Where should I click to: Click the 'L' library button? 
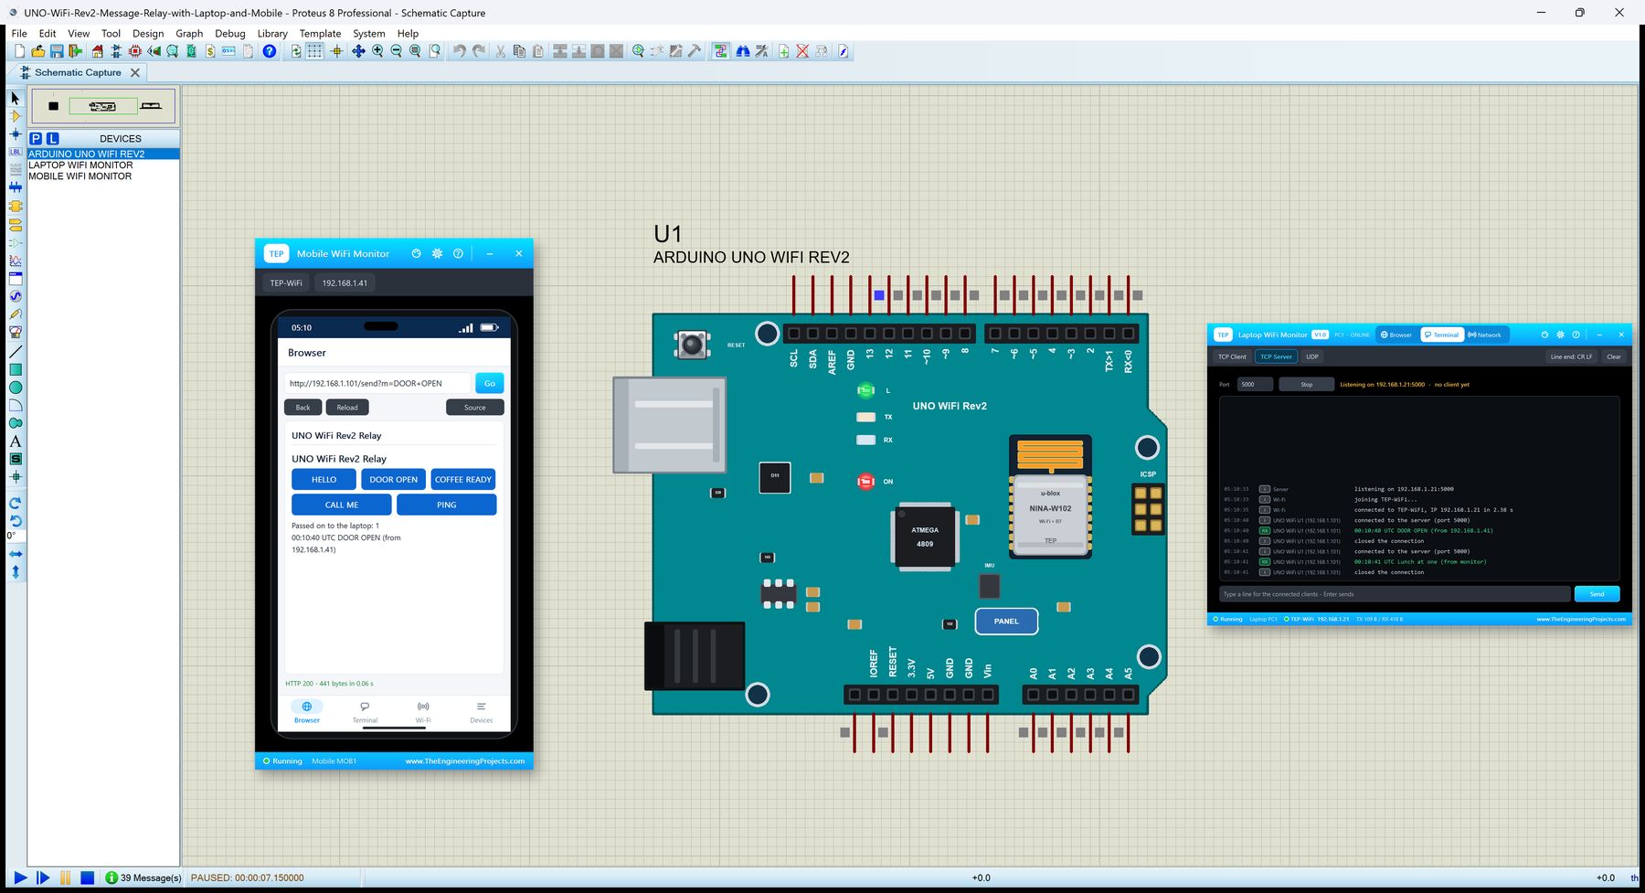52,139
